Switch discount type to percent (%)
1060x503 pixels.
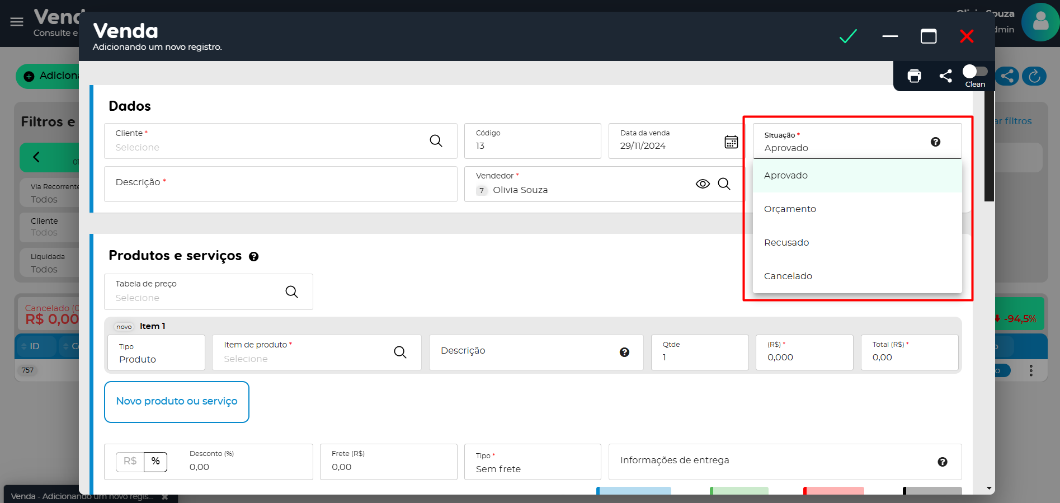156,462
